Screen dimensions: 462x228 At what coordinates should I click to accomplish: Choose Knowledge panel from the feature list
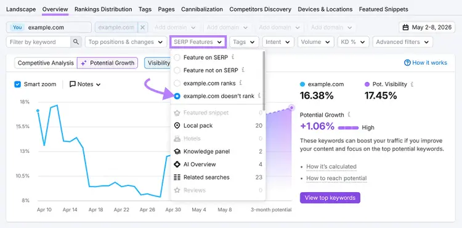coord(218,152)
